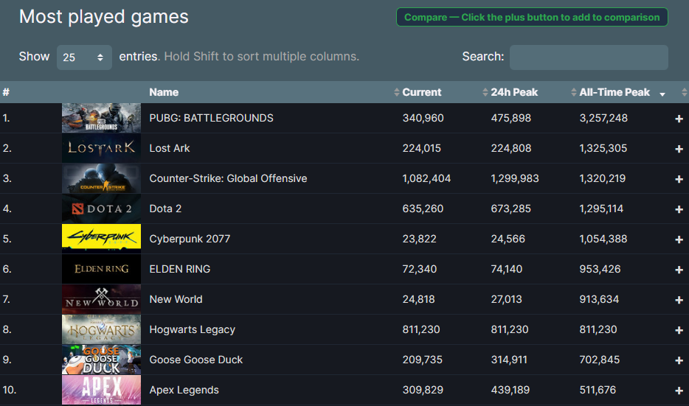
Task: Select Lost Ark 24h peak 224,808
Action: click(511, 148)
